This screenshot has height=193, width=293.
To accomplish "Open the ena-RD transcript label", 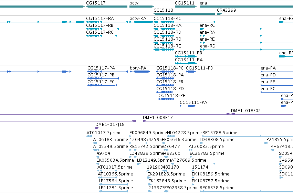I will 208,46.
